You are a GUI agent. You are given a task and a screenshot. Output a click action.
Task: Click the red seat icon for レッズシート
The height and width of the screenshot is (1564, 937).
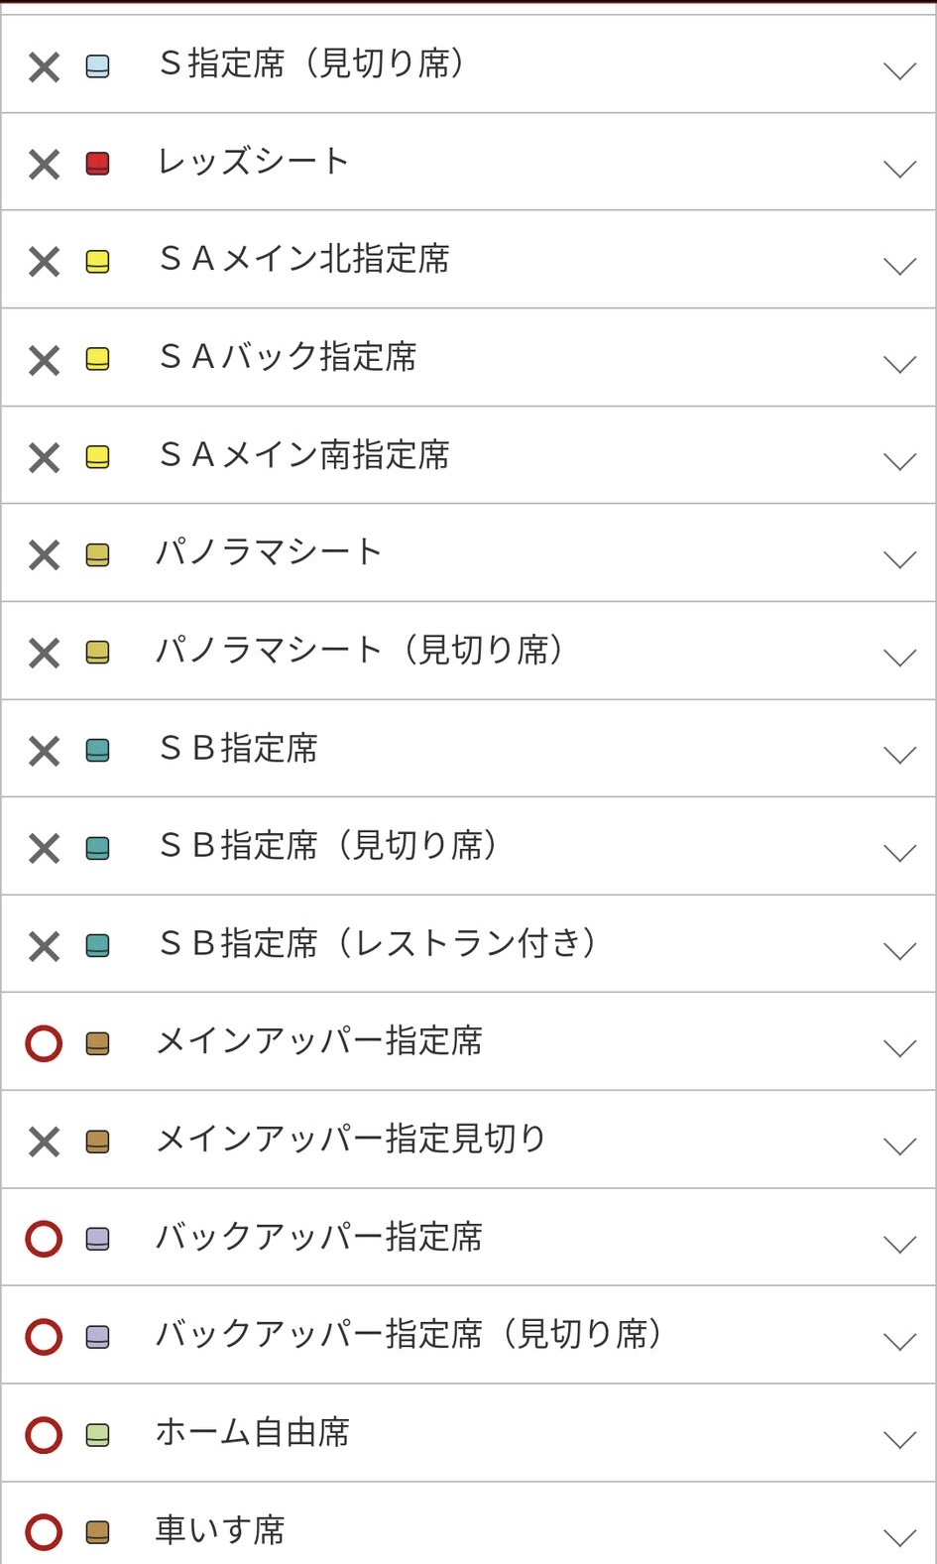(x=97, y=164)
